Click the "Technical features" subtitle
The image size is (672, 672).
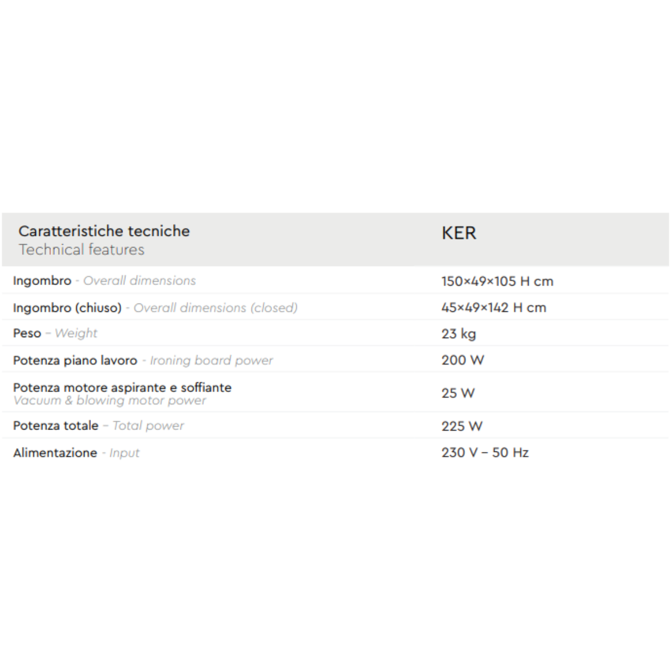(82, 250)
